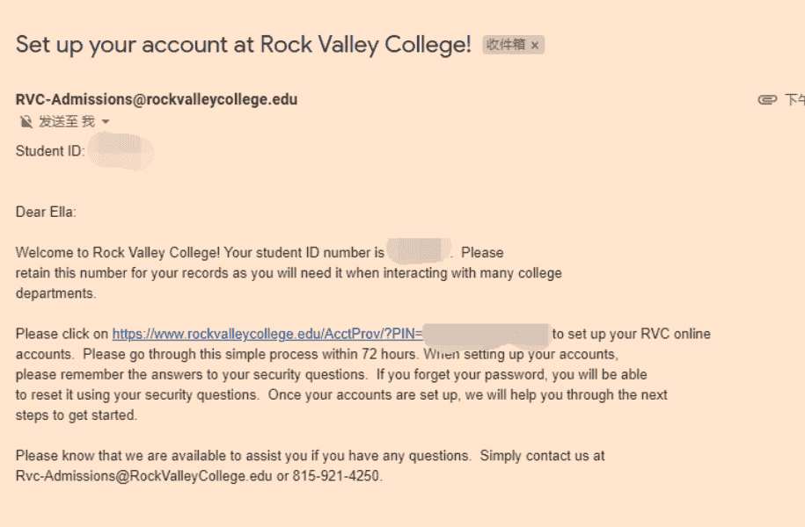Click the phone number 815-921-4250

tap(336, 476)
